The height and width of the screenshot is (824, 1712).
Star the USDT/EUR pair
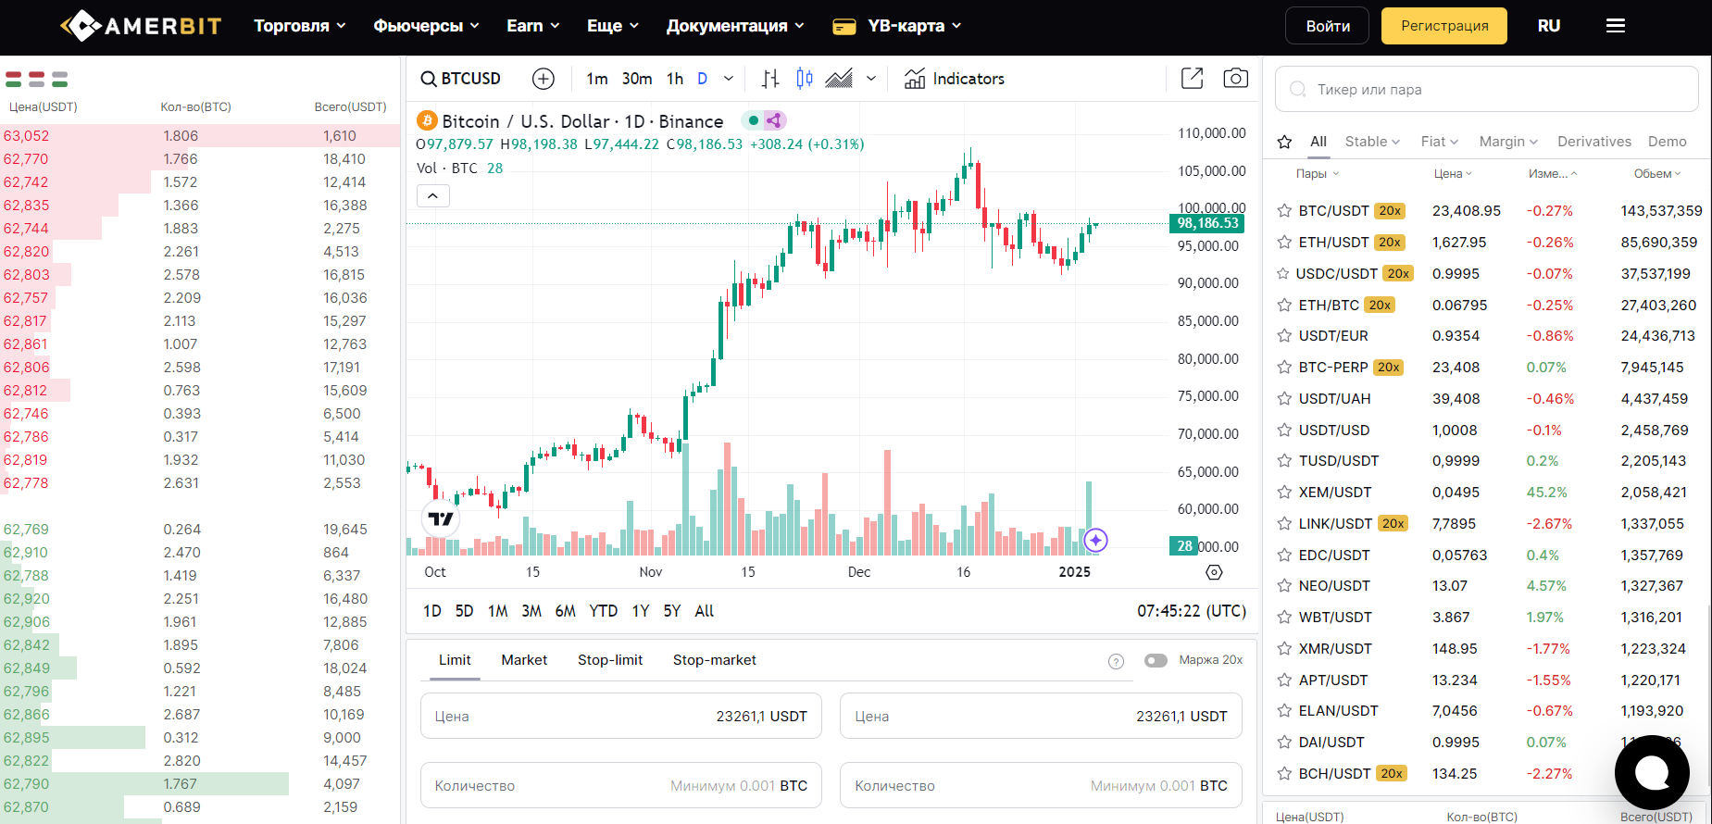point(1284,336)
